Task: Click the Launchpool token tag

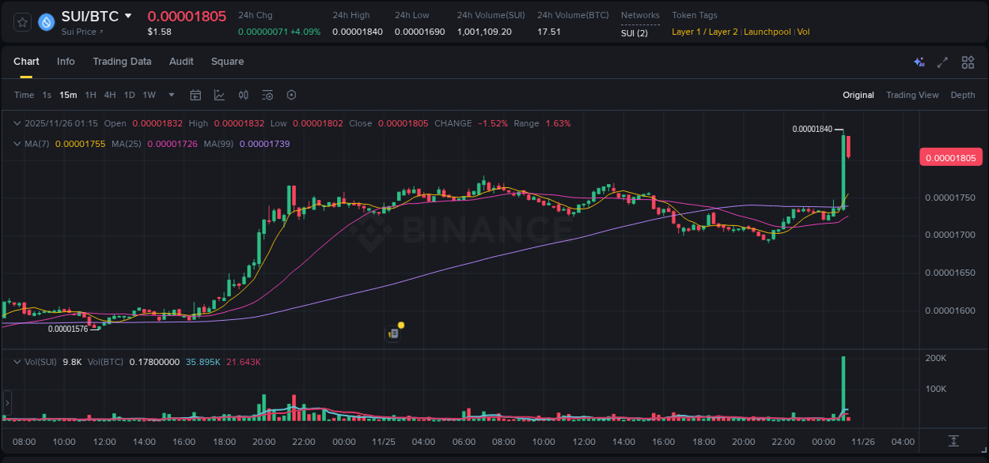Action: [767, 32]
